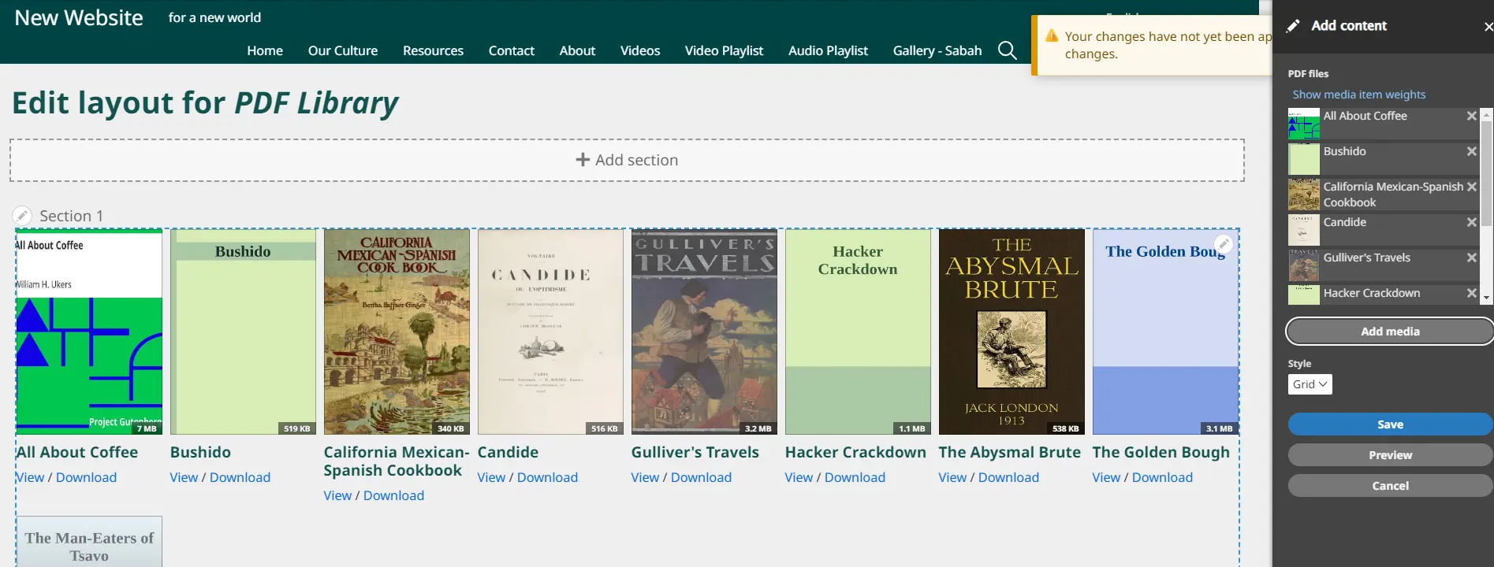Remove Bushido from the media list
This screenshot has height=567, width=1494.
1471,151
